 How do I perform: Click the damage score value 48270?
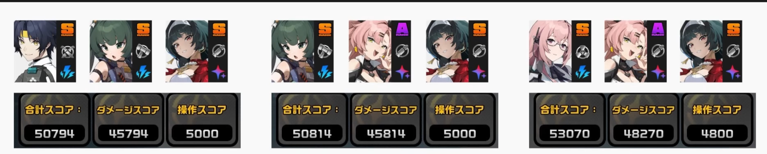click(x=643, y=133)
